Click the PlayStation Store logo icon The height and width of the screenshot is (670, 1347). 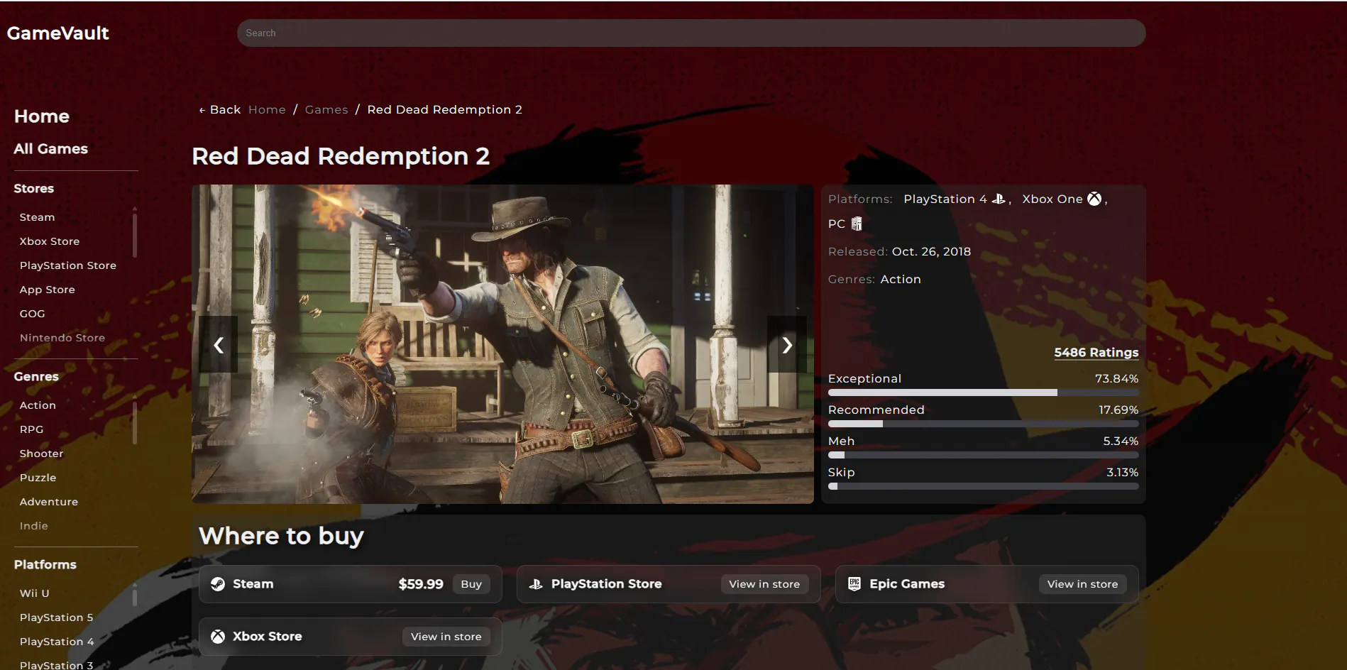[x=536, y=584]
